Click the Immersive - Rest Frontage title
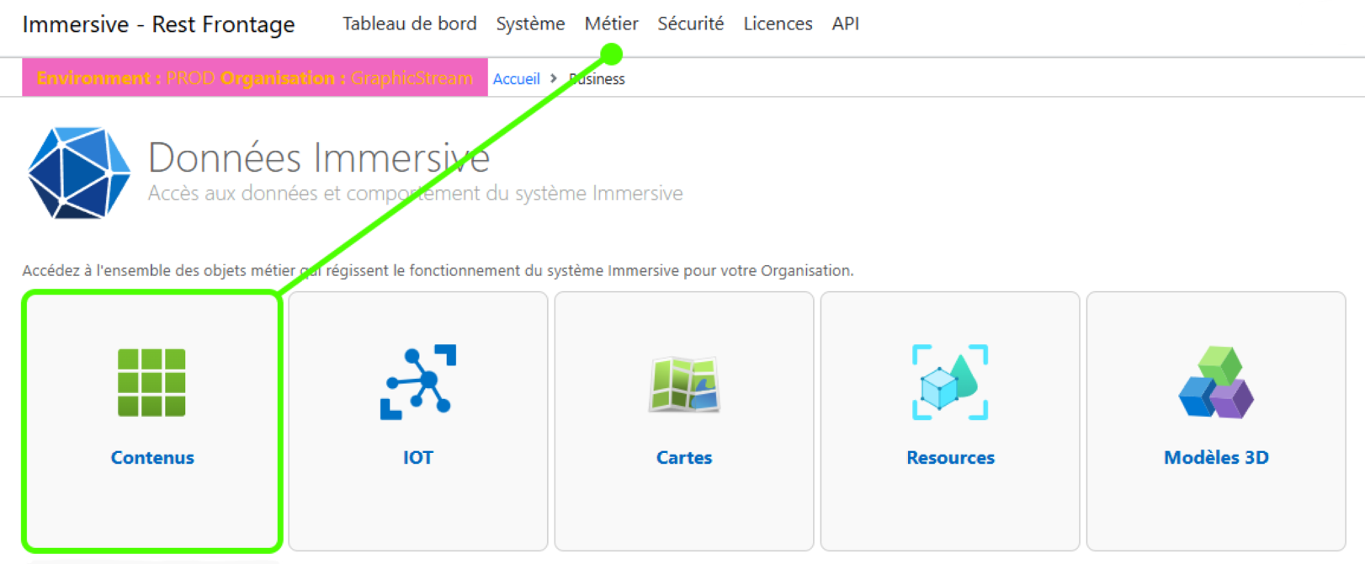 click(x=158, y=24)
